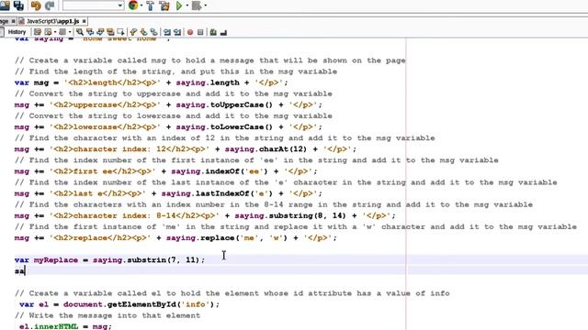Shift line right icon
The height and width of the screenshot is (330, 588).
(177, 32)
